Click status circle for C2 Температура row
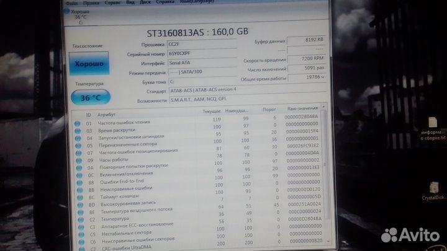The height and width of the screenshot is (251, 447). [81, 220]
